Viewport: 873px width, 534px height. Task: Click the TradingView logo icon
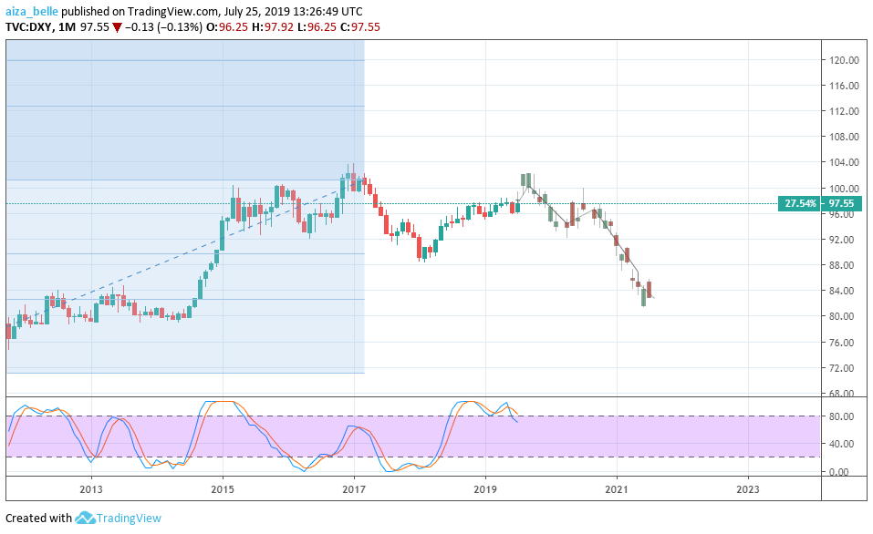click(85, 518)
